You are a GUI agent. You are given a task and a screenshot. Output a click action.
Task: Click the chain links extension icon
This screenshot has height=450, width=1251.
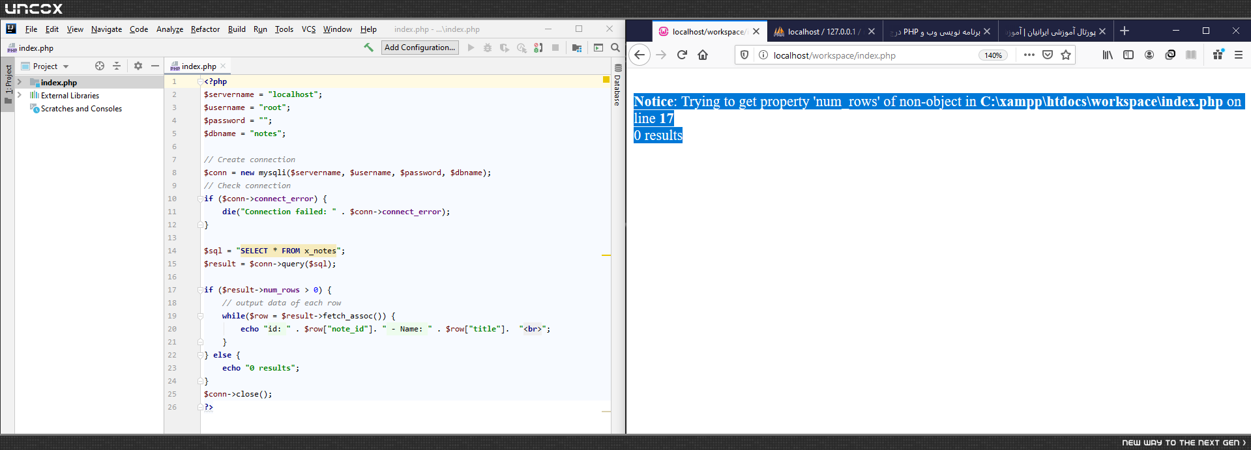pos(1170,55)
